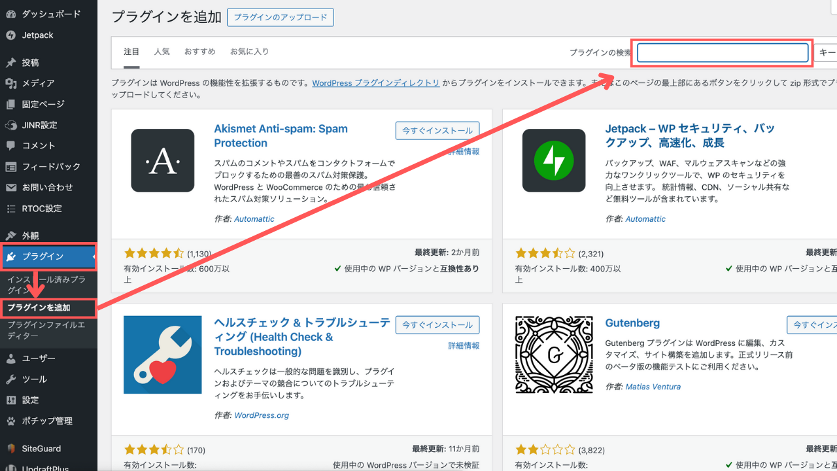Switch to the 人気 tab
The width and height of the screenshot is (837, 471).
(x=162, y=52)
